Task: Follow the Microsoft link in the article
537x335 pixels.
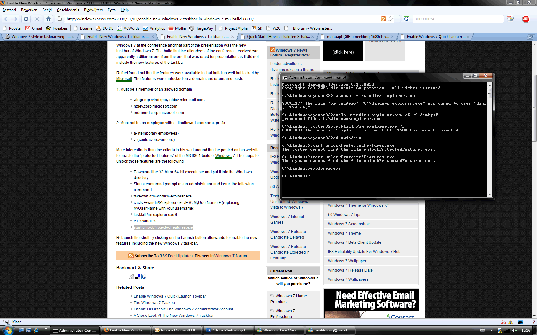Action: pyautogui.click(x=124, y=79)
